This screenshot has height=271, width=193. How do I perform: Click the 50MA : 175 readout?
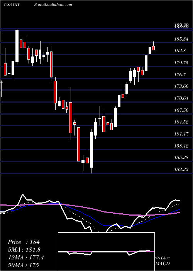[x=23, y=265]
